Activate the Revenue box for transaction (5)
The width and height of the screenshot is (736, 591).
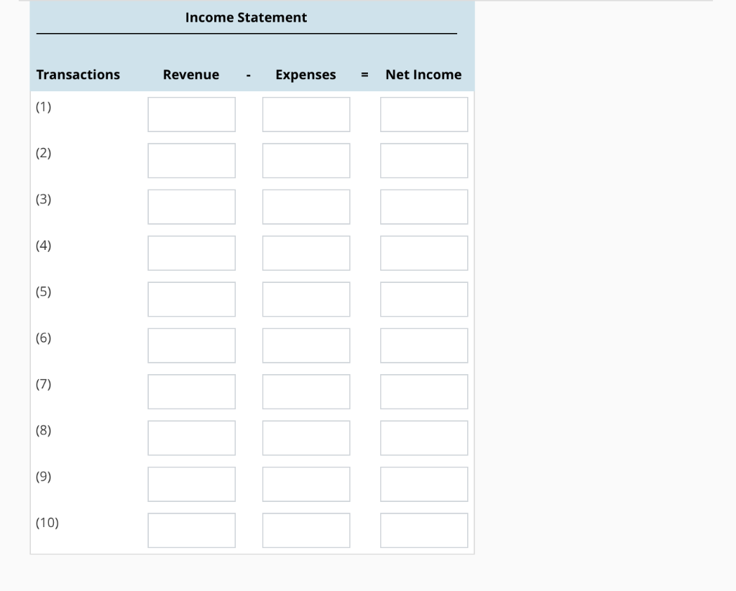tap(191, 299)
